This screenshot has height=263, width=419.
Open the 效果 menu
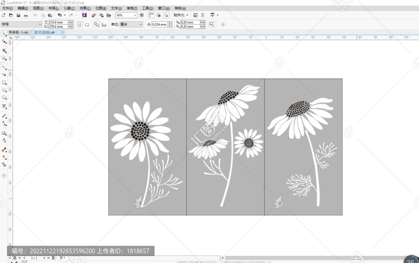(x=85, y=8)
